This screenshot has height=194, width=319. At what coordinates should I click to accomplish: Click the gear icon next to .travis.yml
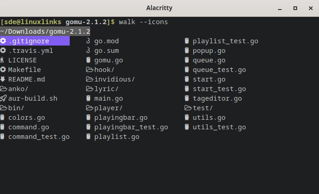tap(3, 51)
